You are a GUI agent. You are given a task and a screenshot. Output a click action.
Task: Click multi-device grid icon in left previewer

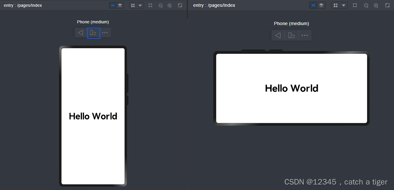133,5
